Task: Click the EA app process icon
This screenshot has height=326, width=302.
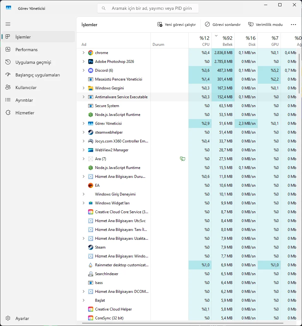Action: coord(91,185)
